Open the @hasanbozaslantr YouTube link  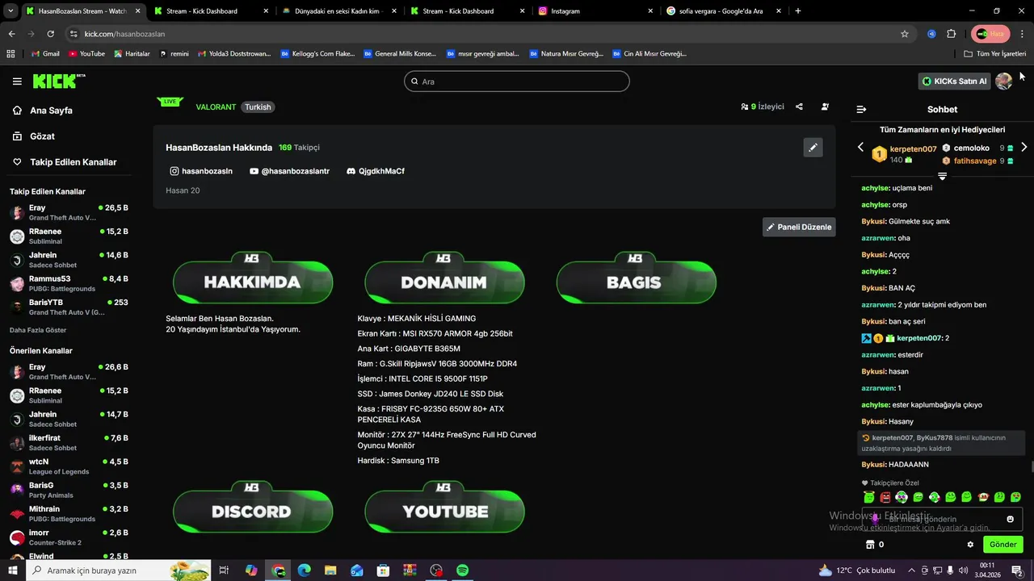[290, 171]
